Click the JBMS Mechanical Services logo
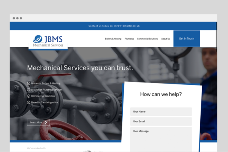Viewport: 228px width, 152px height. (48, 41)
